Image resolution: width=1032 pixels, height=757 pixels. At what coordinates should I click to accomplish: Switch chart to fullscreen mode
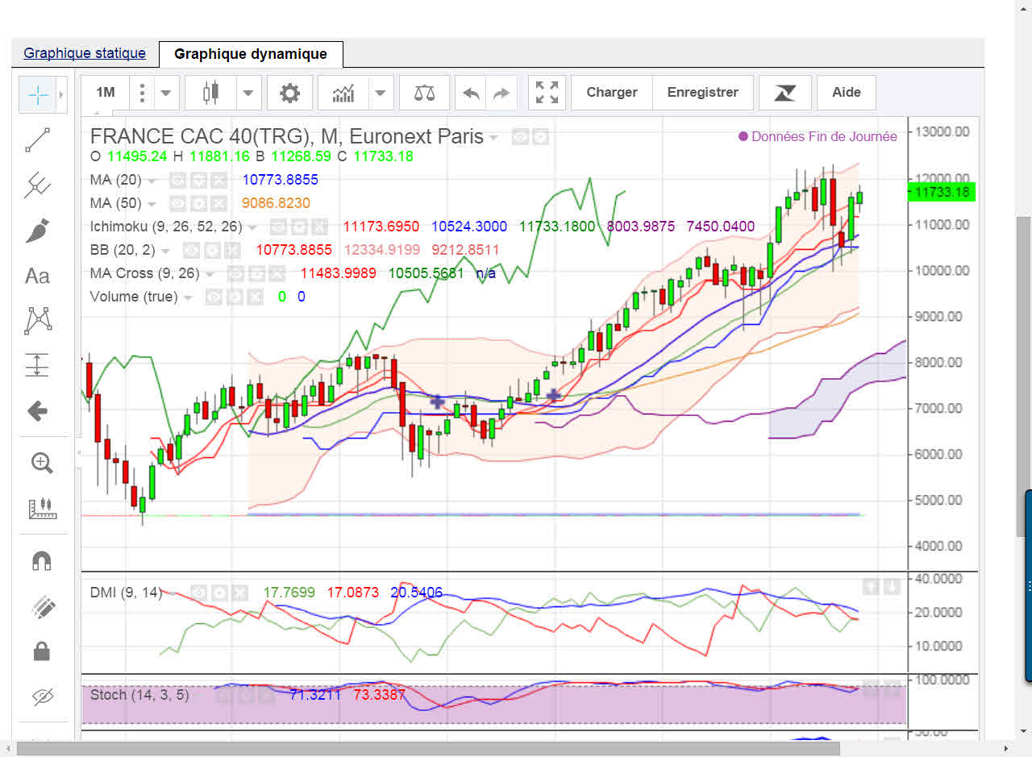(x=547, y=93)
